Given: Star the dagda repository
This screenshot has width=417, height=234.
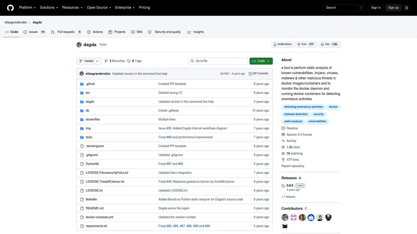Looking at the screenshot, I should [x=329, y=44].
